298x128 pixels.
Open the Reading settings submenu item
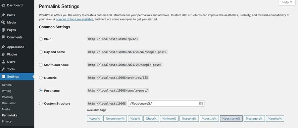[7, 97]
